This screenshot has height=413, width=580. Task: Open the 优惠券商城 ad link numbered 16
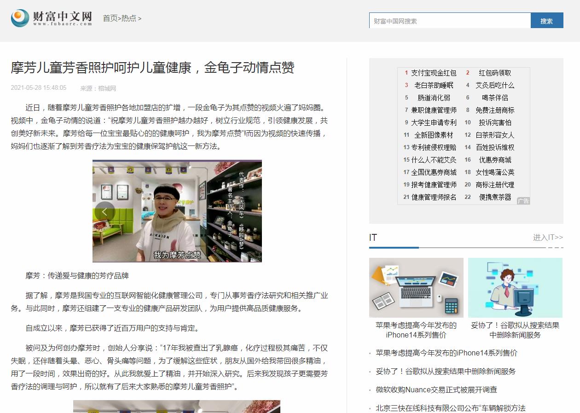tap(495, 160)
